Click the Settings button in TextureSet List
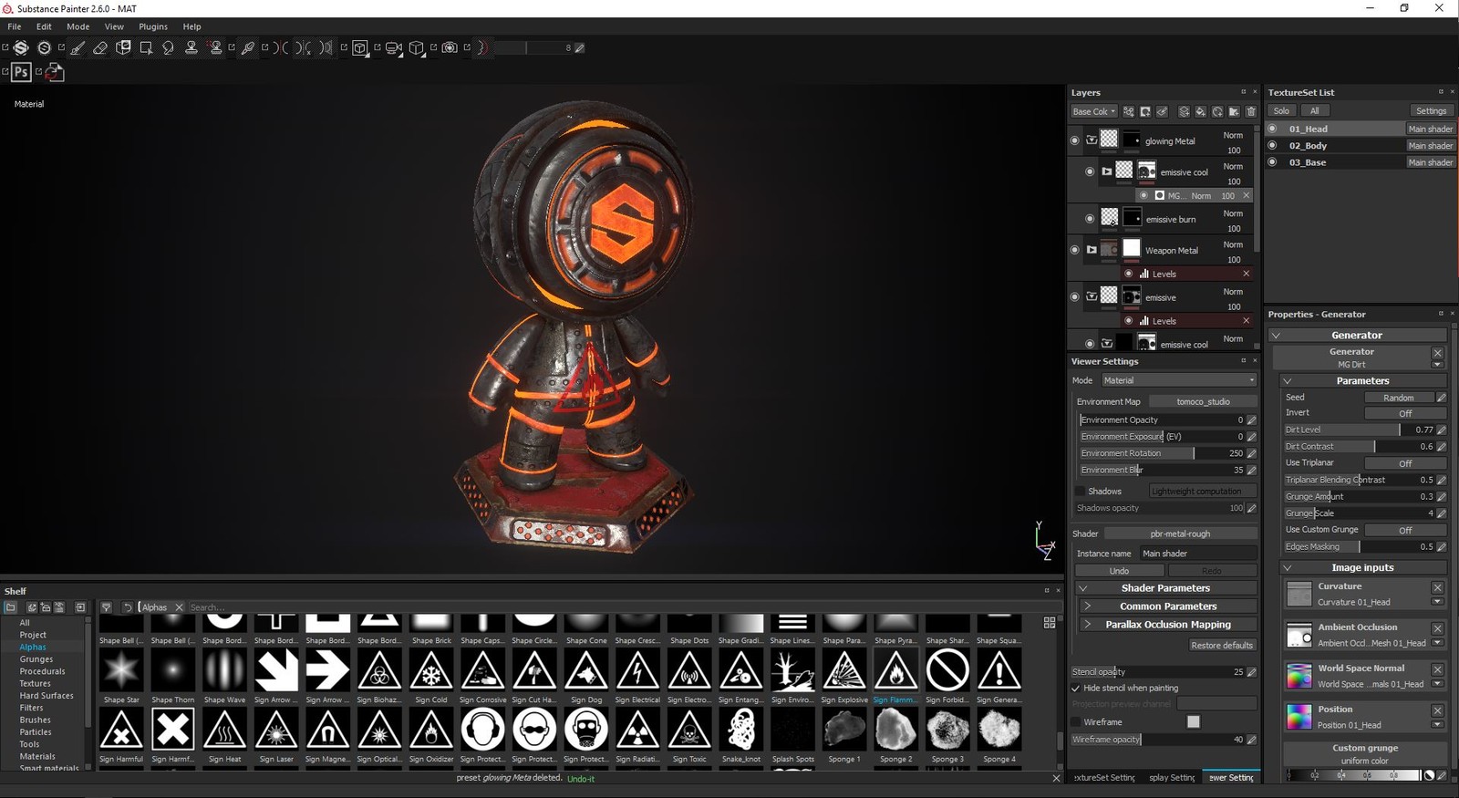This screenshot has width=1459, height=798. 1431,111
